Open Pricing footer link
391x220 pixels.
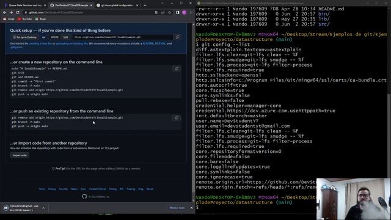(112, 189)
